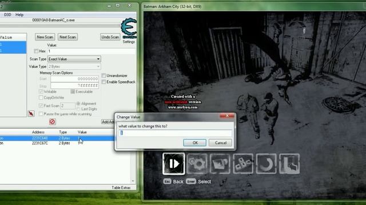The width and height of the screenshot is (366, 205).
Task: Toggle the CopyOnWrite checkbox
Action: 41,97
